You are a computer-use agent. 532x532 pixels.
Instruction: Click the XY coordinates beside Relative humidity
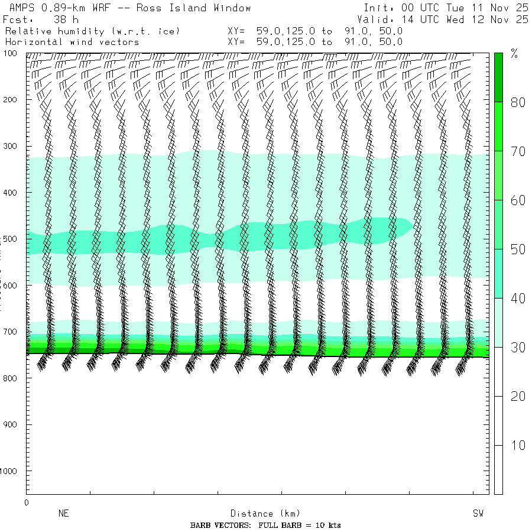click(x=315, y=31)
